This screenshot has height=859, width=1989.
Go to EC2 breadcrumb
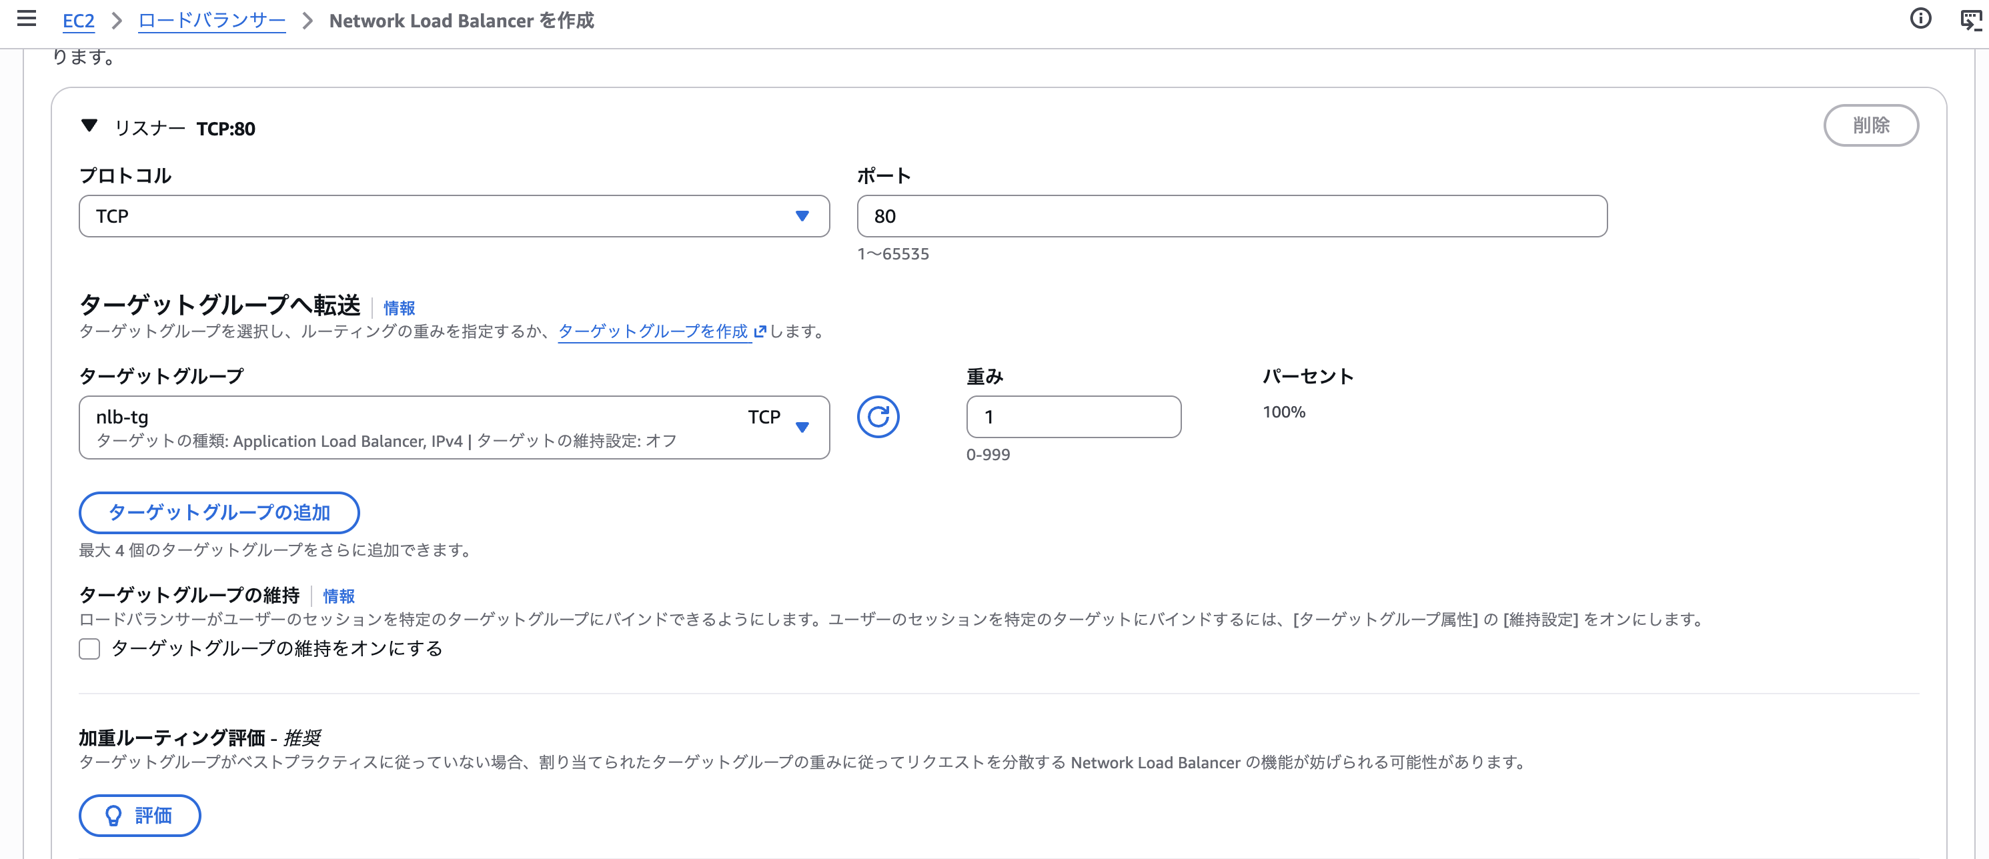79,20
